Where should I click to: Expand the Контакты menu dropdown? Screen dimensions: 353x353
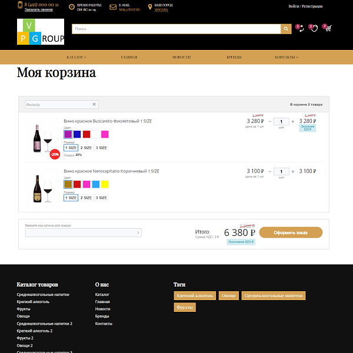pos(286,57)
